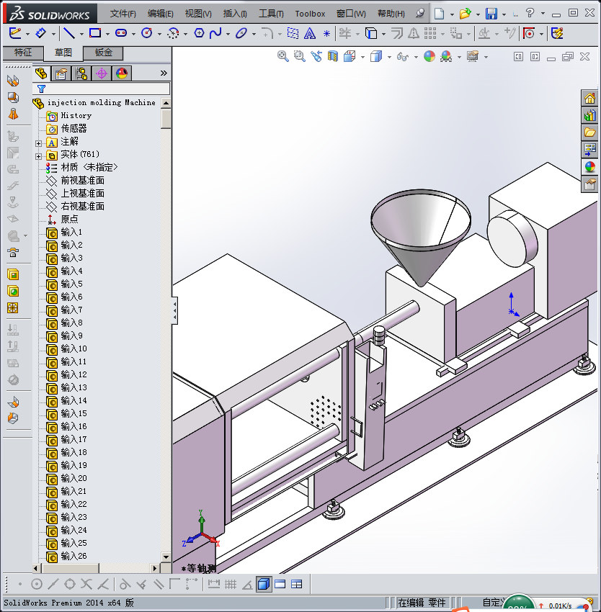
Task: Toggle the Edit Appearance color ball in view toolbar
Action: coord(429,56)
